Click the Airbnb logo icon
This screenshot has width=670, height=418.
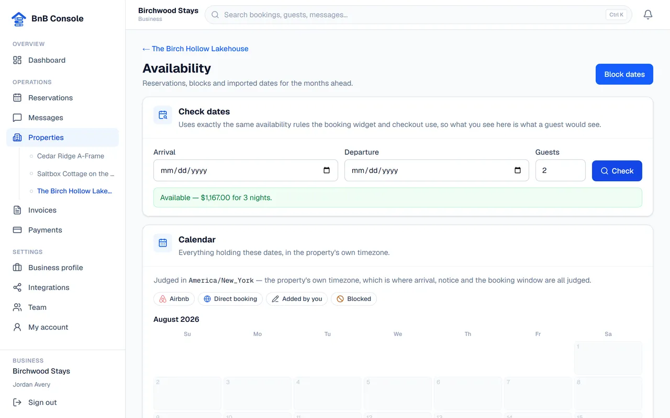coord(163,299)
